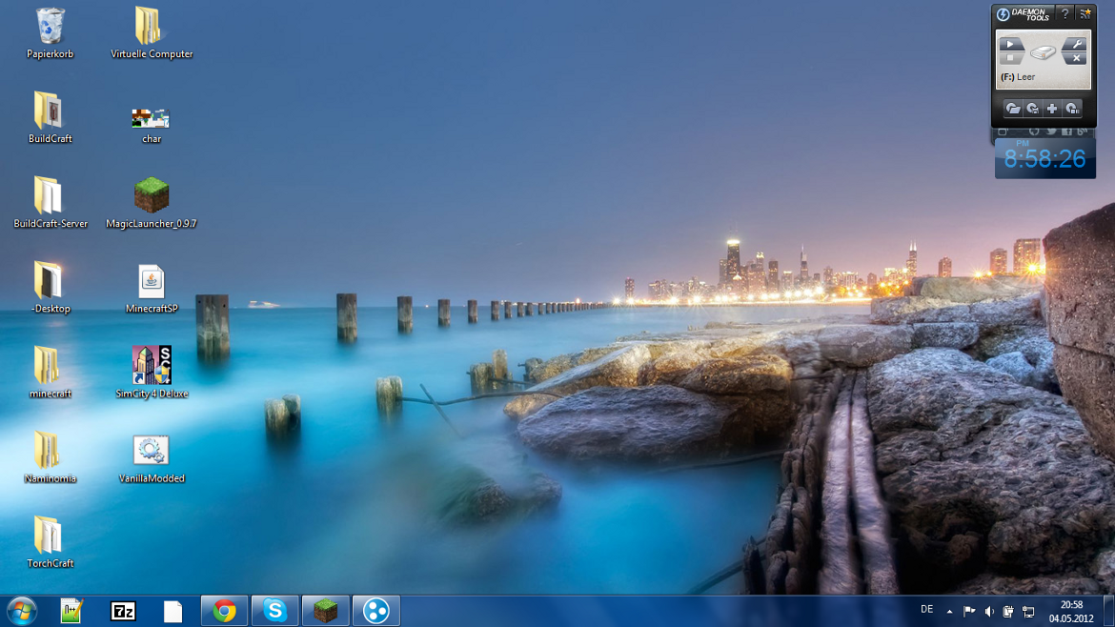Open Skype from the taskbar

pos(275,611)
